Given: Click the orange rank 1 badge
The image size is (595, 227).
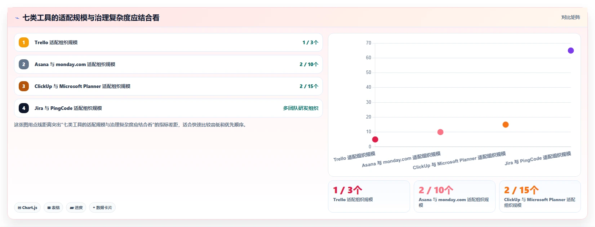Looking at the screenshot, I should (24, 42).
